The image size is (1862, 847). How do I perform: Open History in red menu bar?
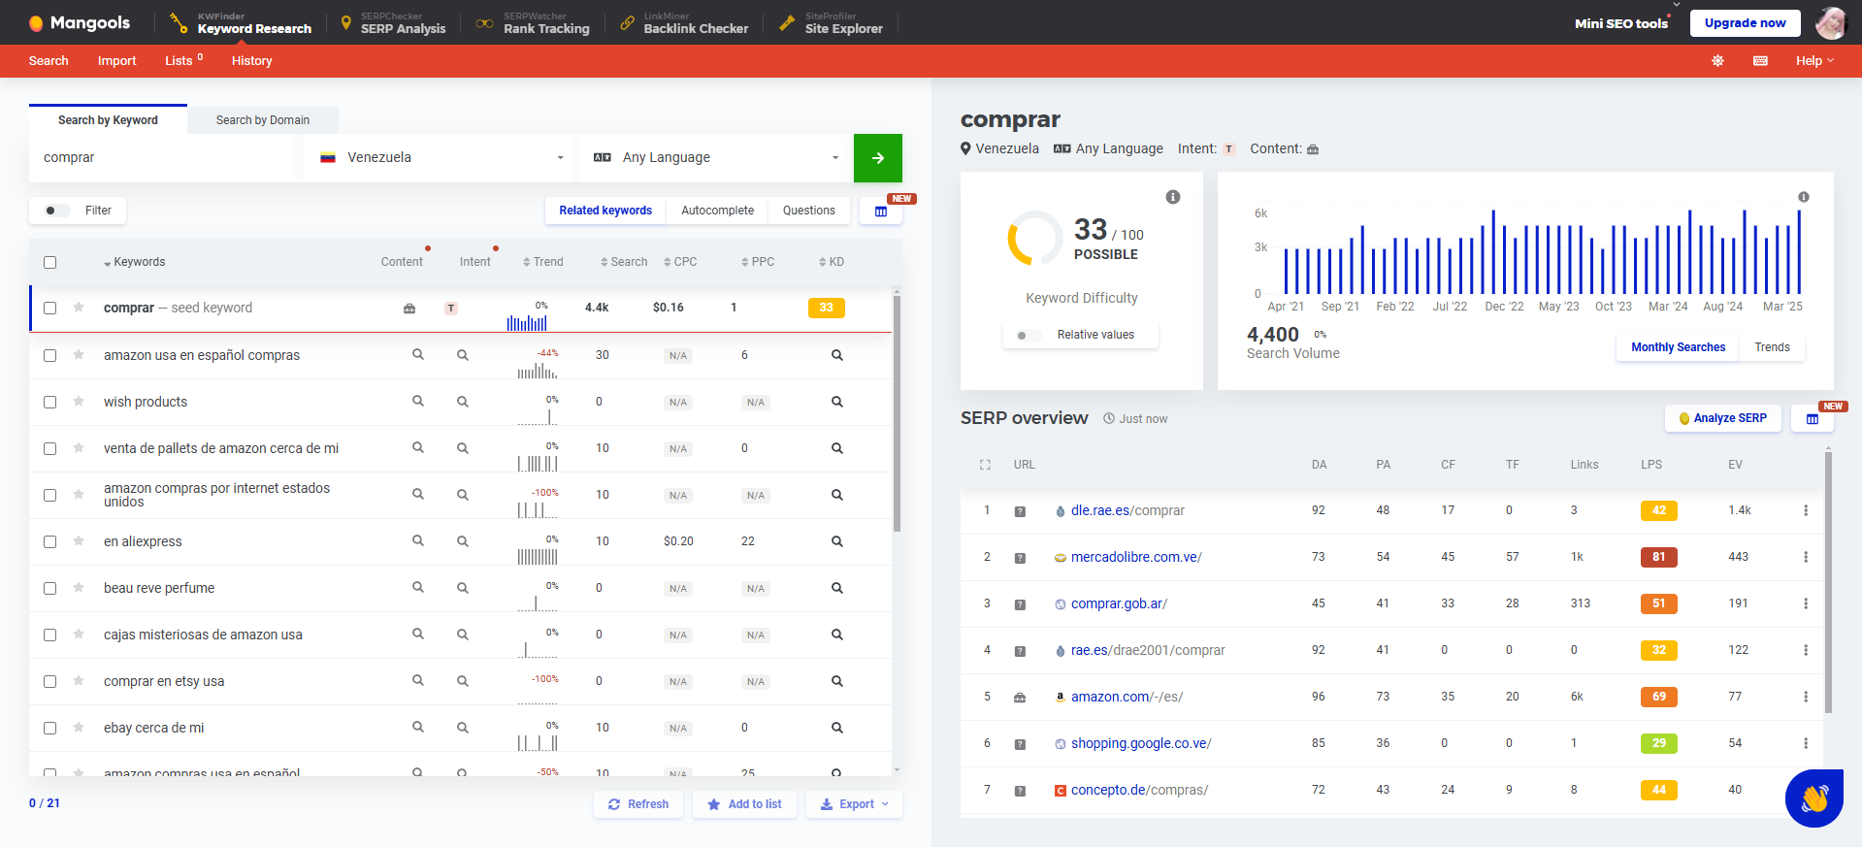[x=251, y=60]
